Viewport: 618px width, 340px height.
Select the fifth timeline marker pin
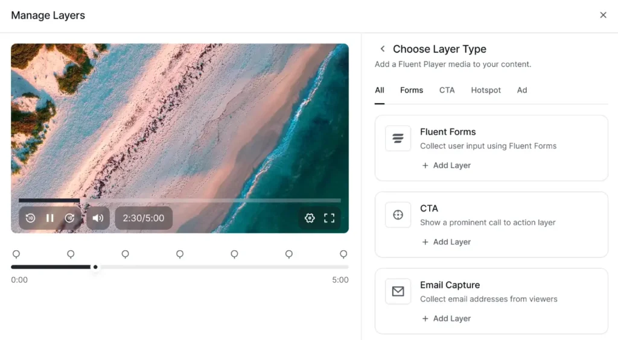tap(234, 254)
